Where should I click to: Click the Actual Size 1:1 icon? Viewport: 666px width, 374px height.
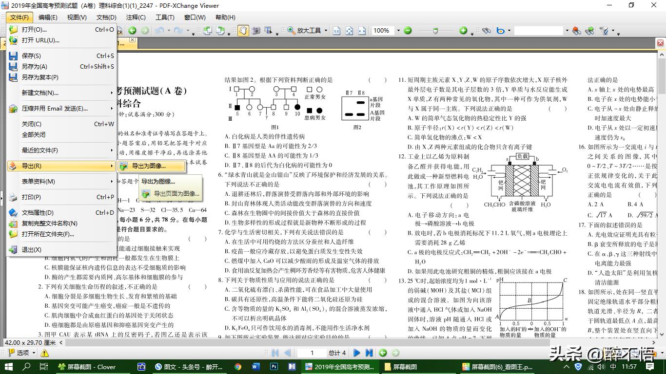(x=336, y=31)
